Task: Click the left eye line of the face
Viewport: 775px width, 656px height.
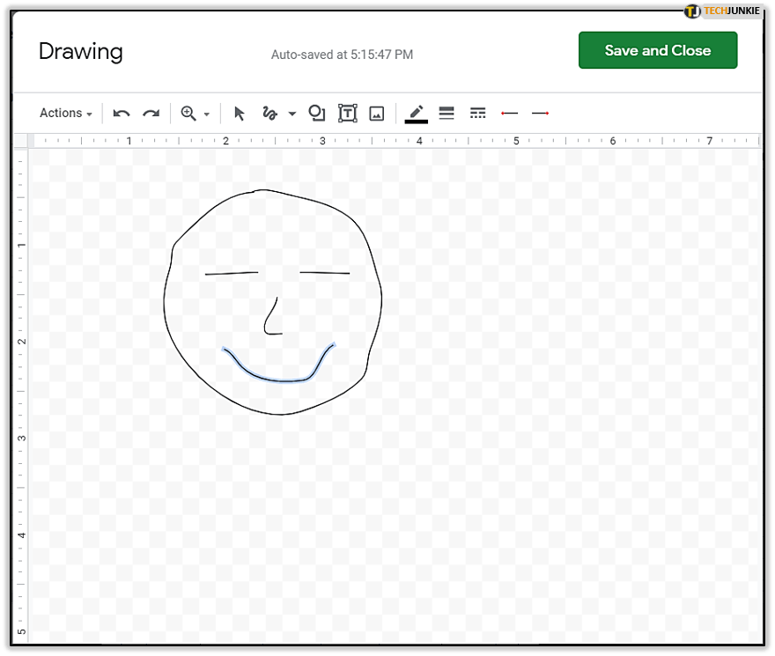Action: pos(232,273)
